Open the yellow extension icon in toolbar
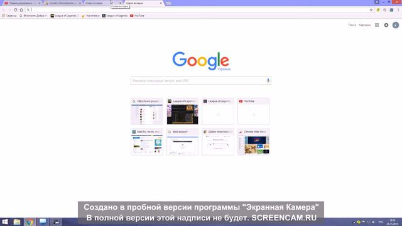This screenshot has height=226, width=402. 378,10
